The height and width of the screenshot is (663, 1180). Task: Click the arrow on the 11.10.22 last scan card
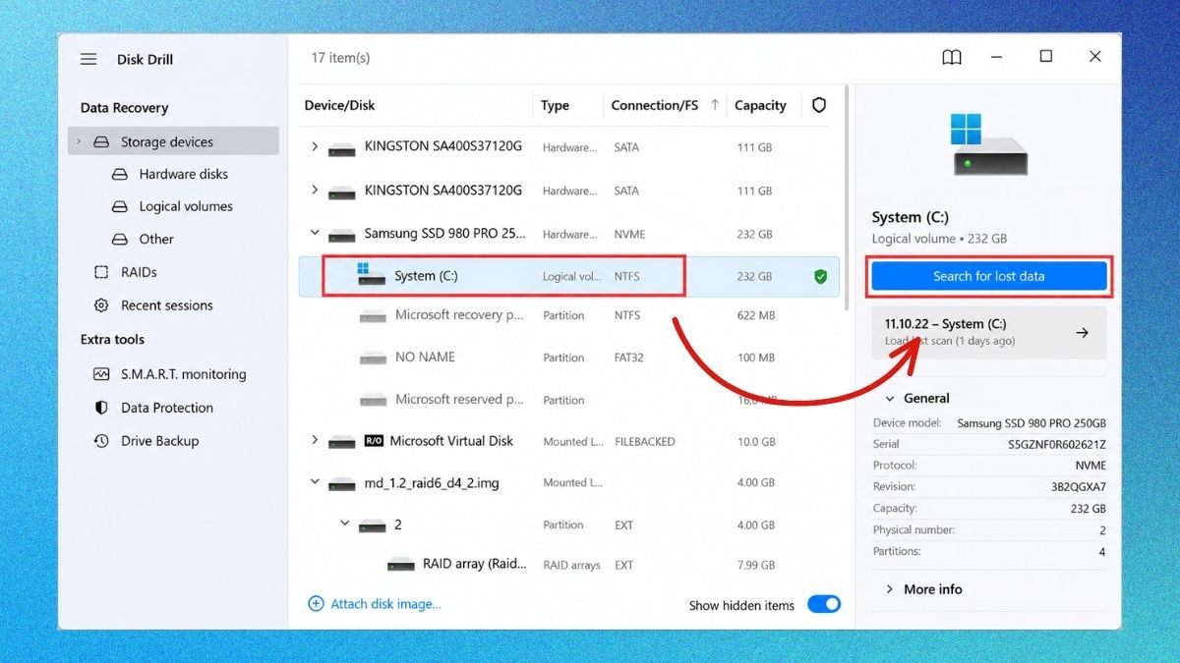tap(1082, 333)
